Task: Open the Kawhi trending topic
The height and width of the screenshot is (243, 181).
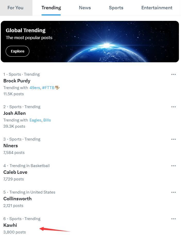Action: point(10,225)
